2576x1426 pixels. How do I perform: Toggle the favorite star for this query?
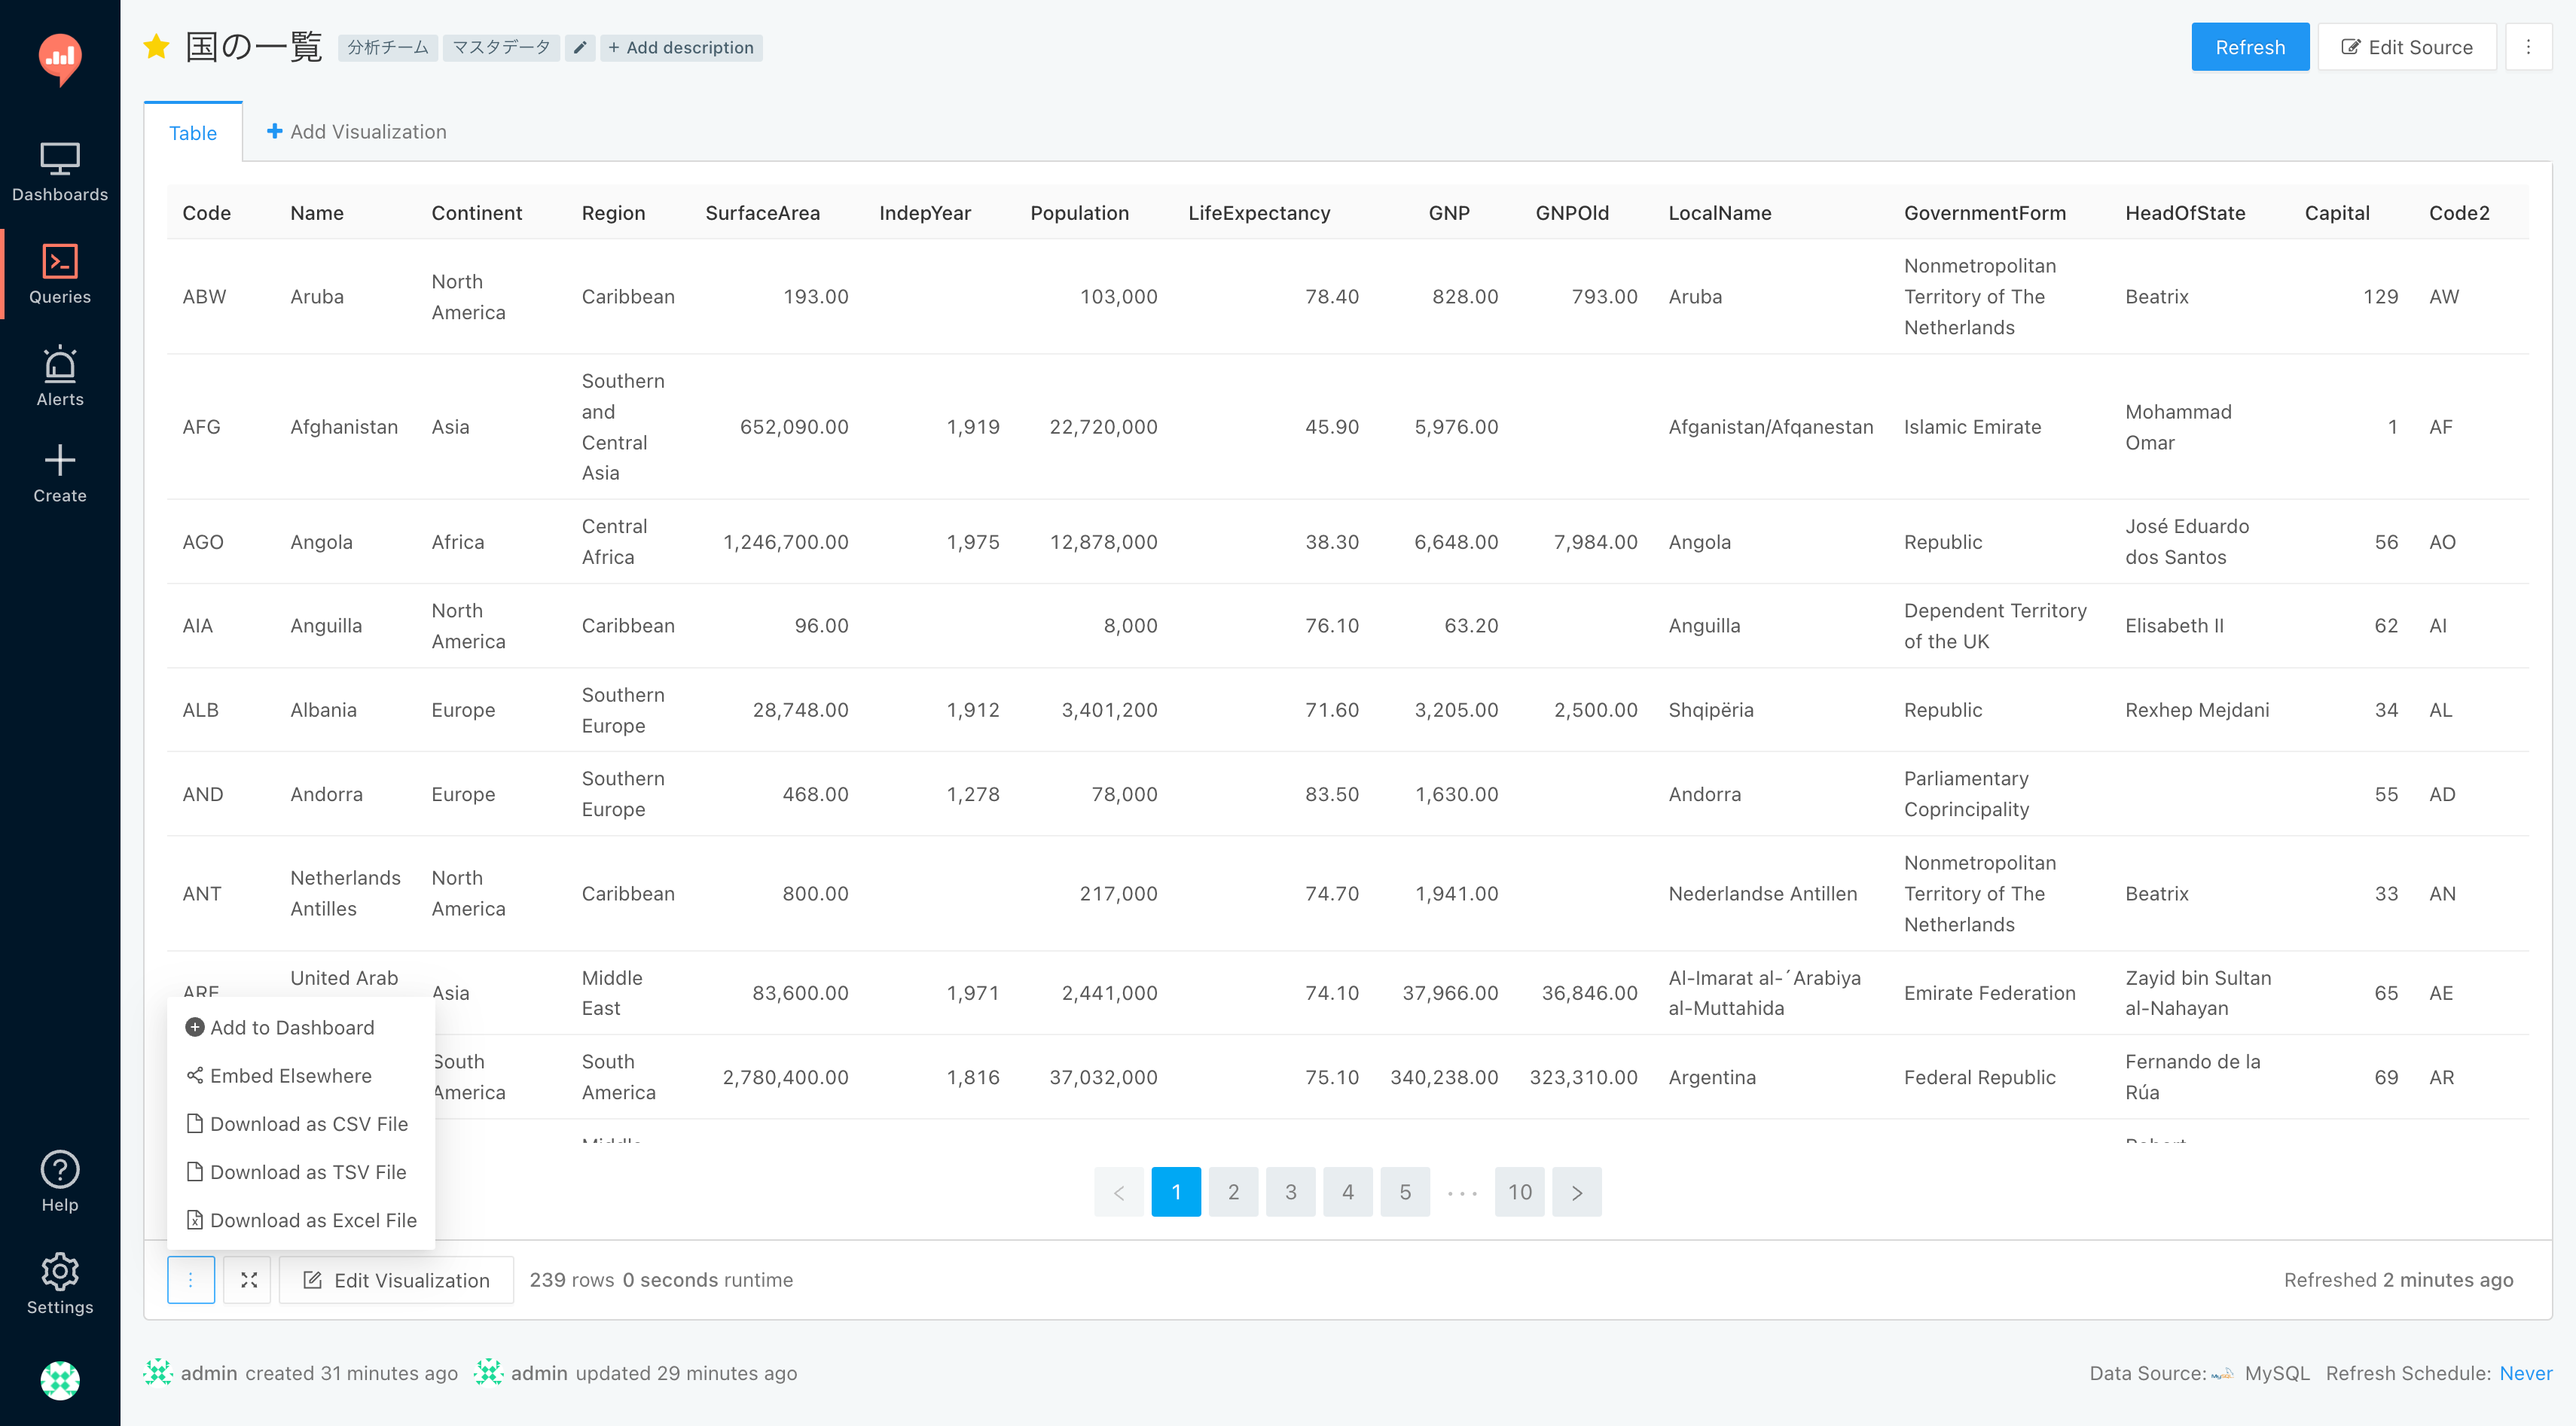156,47
